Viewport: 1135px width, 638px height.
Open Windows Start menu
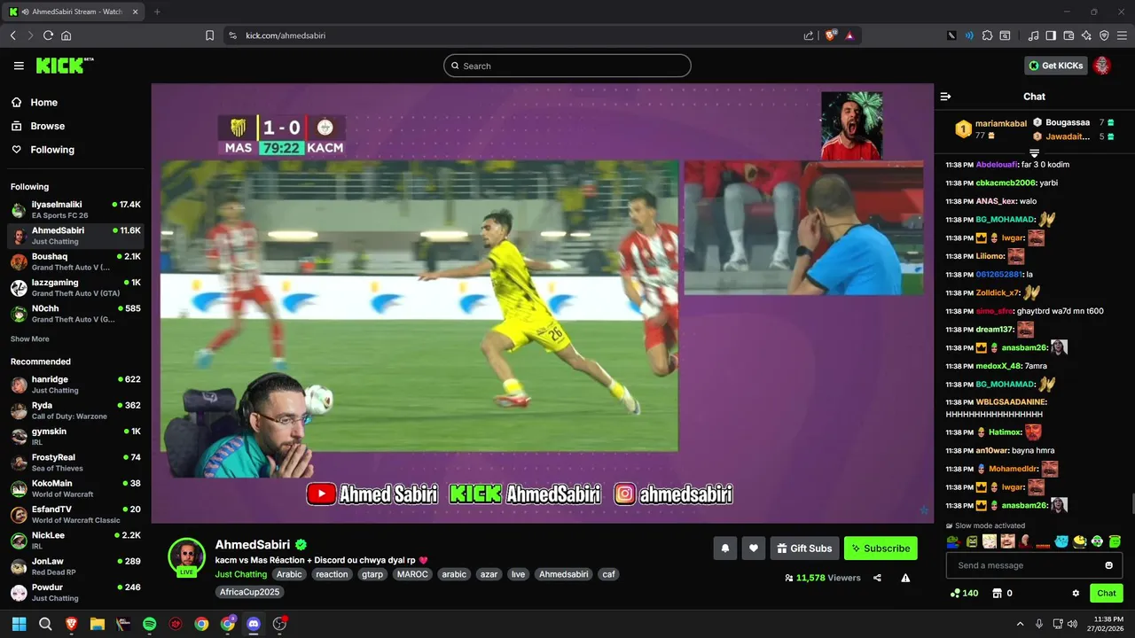[19, 624]
